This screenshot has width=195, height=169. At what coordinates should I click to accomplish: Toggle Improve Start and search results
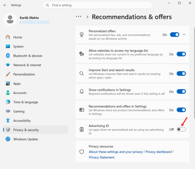point(181,74)
